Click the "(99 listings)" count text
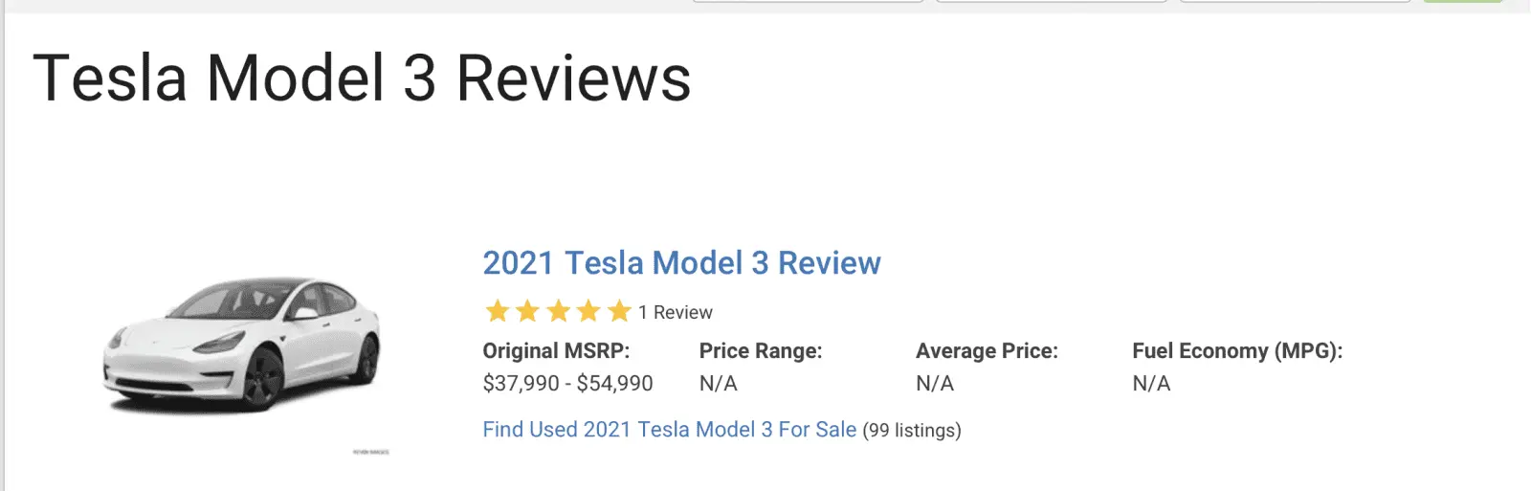1531x491 pixels. click(912, 431)
